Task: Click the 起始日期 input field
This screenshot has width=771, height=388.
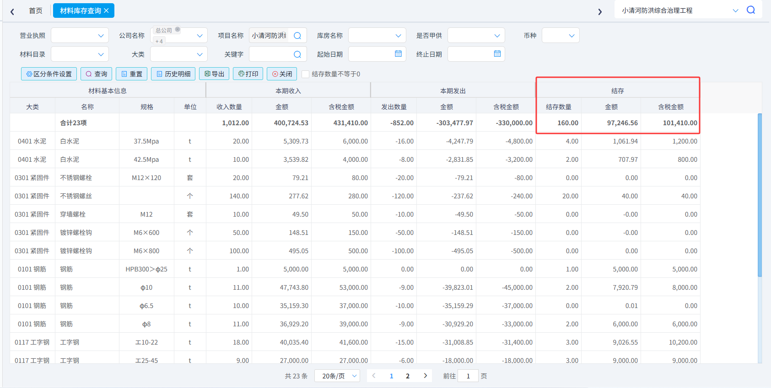Action: tap(377, 54)
